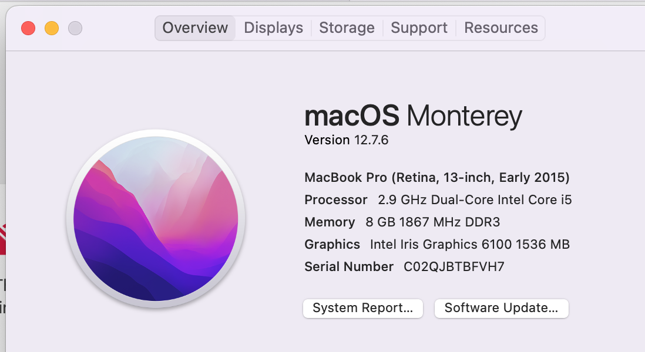Switch to the Overview tab
The height and width of the screenshot is (352, 645).
[x=195, y=28]
